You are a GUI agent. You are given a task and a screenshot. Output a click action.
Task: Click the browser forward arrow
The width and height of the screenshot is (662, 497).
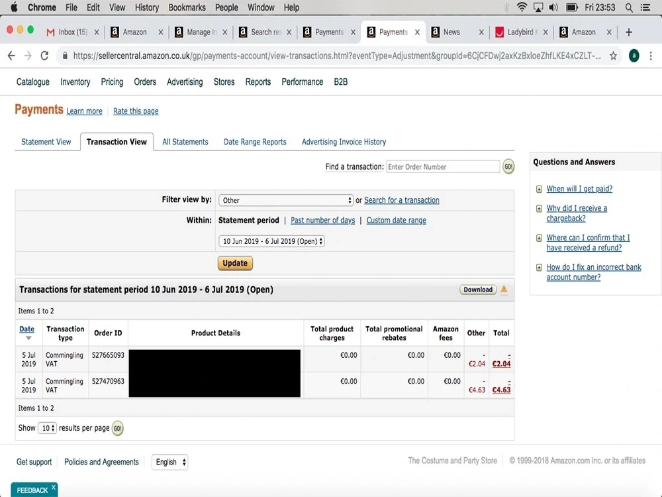[x=28, y=56]
